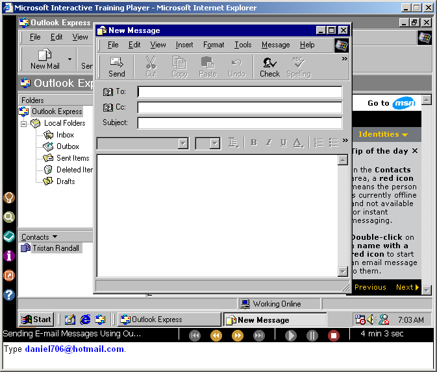Open the address book beside To

pos(108,91)
